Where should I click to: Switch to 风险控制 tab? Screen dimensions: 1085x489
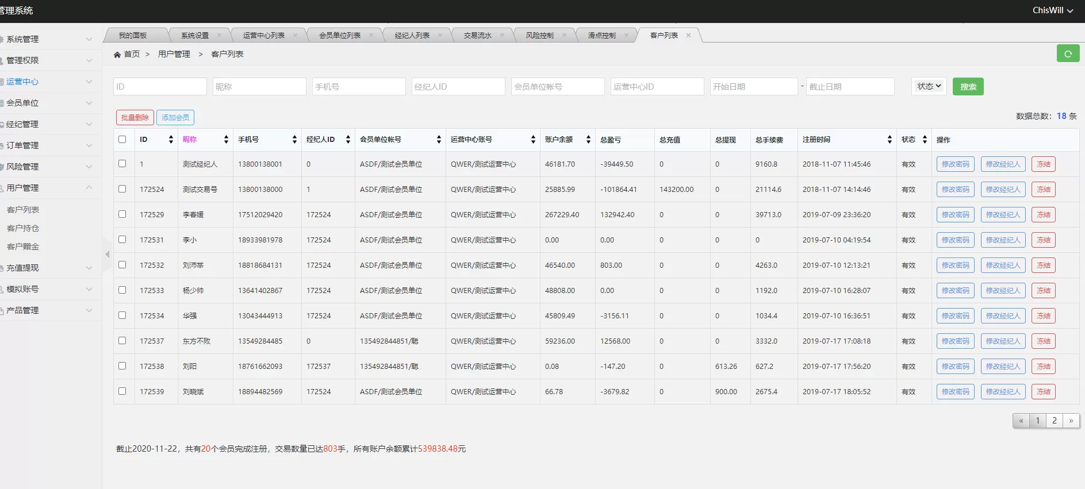[540, 35]
